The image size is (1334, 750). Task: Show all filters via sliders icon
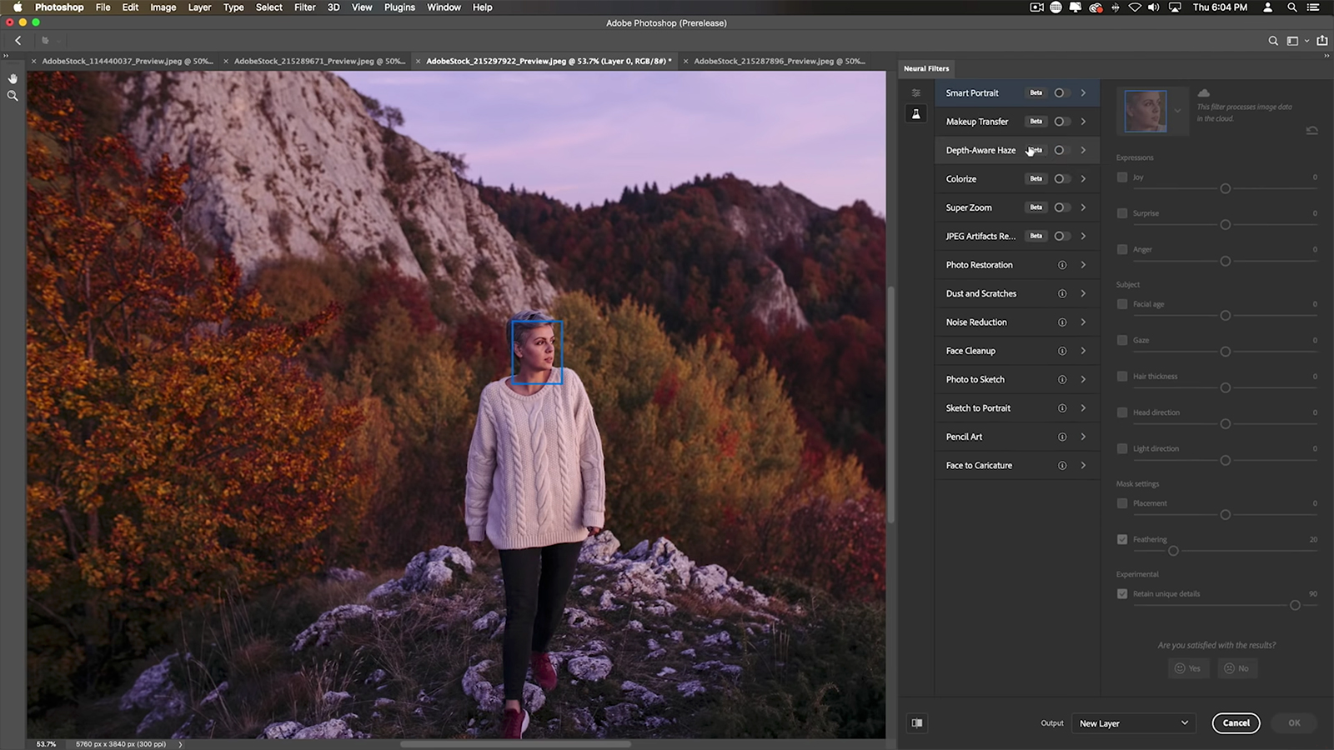pos(915,93)
